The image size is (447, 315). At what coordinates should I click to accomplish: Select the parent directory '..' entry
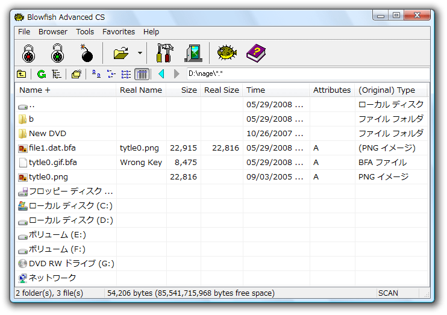(x=27, y=105)
